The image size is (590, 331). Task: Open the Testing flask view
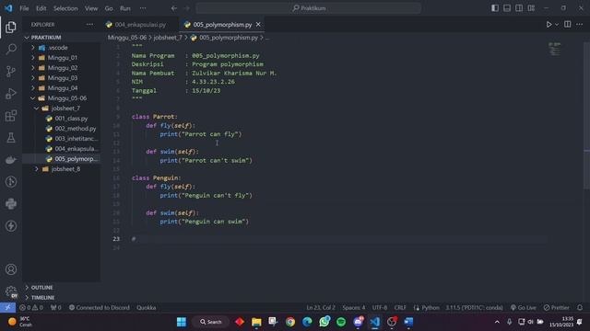(11, 138)
